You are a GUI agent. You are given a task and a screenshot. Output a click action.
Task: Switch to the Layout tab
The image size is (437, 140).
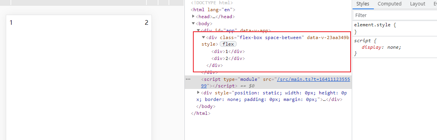pos(418,3)
